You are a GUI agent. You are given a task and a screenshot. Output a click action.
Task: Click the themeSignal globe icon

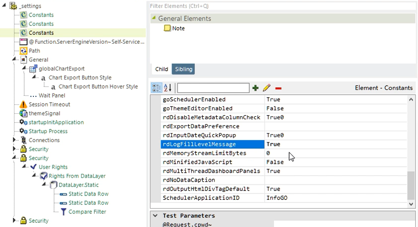(x=23, y=113)
